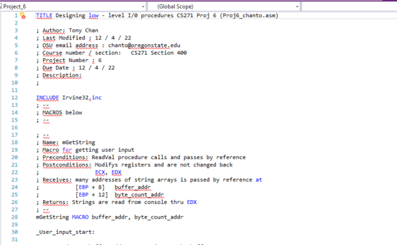Click the Macro for getting user input line
397x245 pixels.
click(x=85, y=150)
